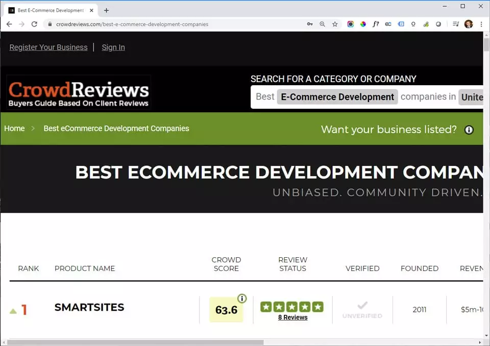Click the gray sphere extension icon
Viewport: 490px width, 346px height.
click(438, 24)
